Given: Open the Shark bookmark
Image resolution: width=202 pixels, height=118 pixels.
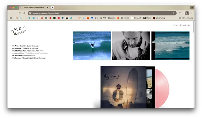Looking at the screenshot, I should (147, 18).
